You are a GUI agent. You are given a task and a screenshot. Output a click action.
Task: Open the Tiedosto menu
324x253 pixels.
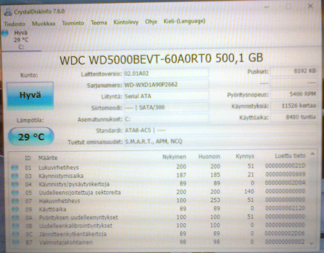point(15,24)
